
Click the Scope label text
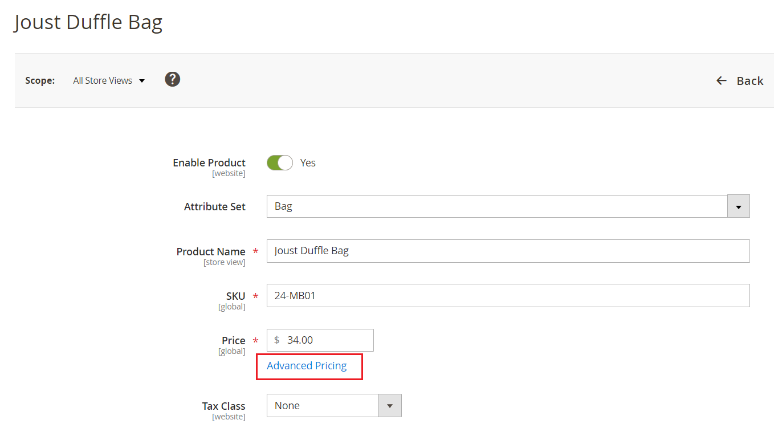[40, 81]
